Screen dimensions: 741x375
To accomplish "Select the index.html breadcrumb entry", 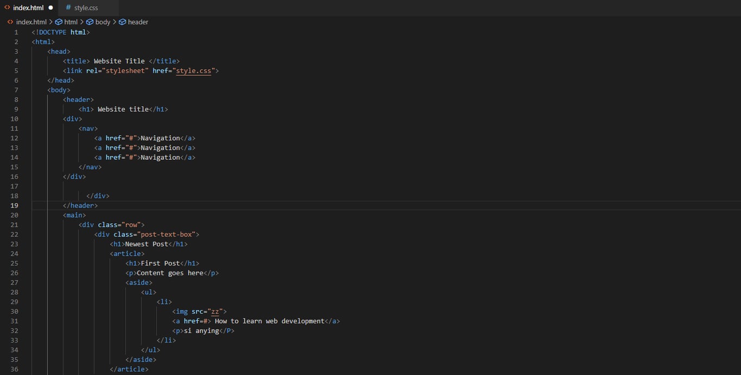I will (x=31, y=22).
